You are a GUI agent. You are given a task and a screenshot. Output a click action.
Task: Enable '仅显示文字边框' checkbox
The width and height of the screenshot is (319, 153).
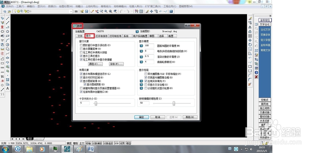pyautogui.click(x=146, y=85)
